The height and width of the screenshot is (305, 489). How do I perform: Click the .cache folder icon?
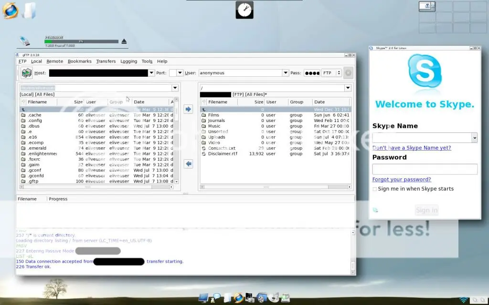click(23, 115)
